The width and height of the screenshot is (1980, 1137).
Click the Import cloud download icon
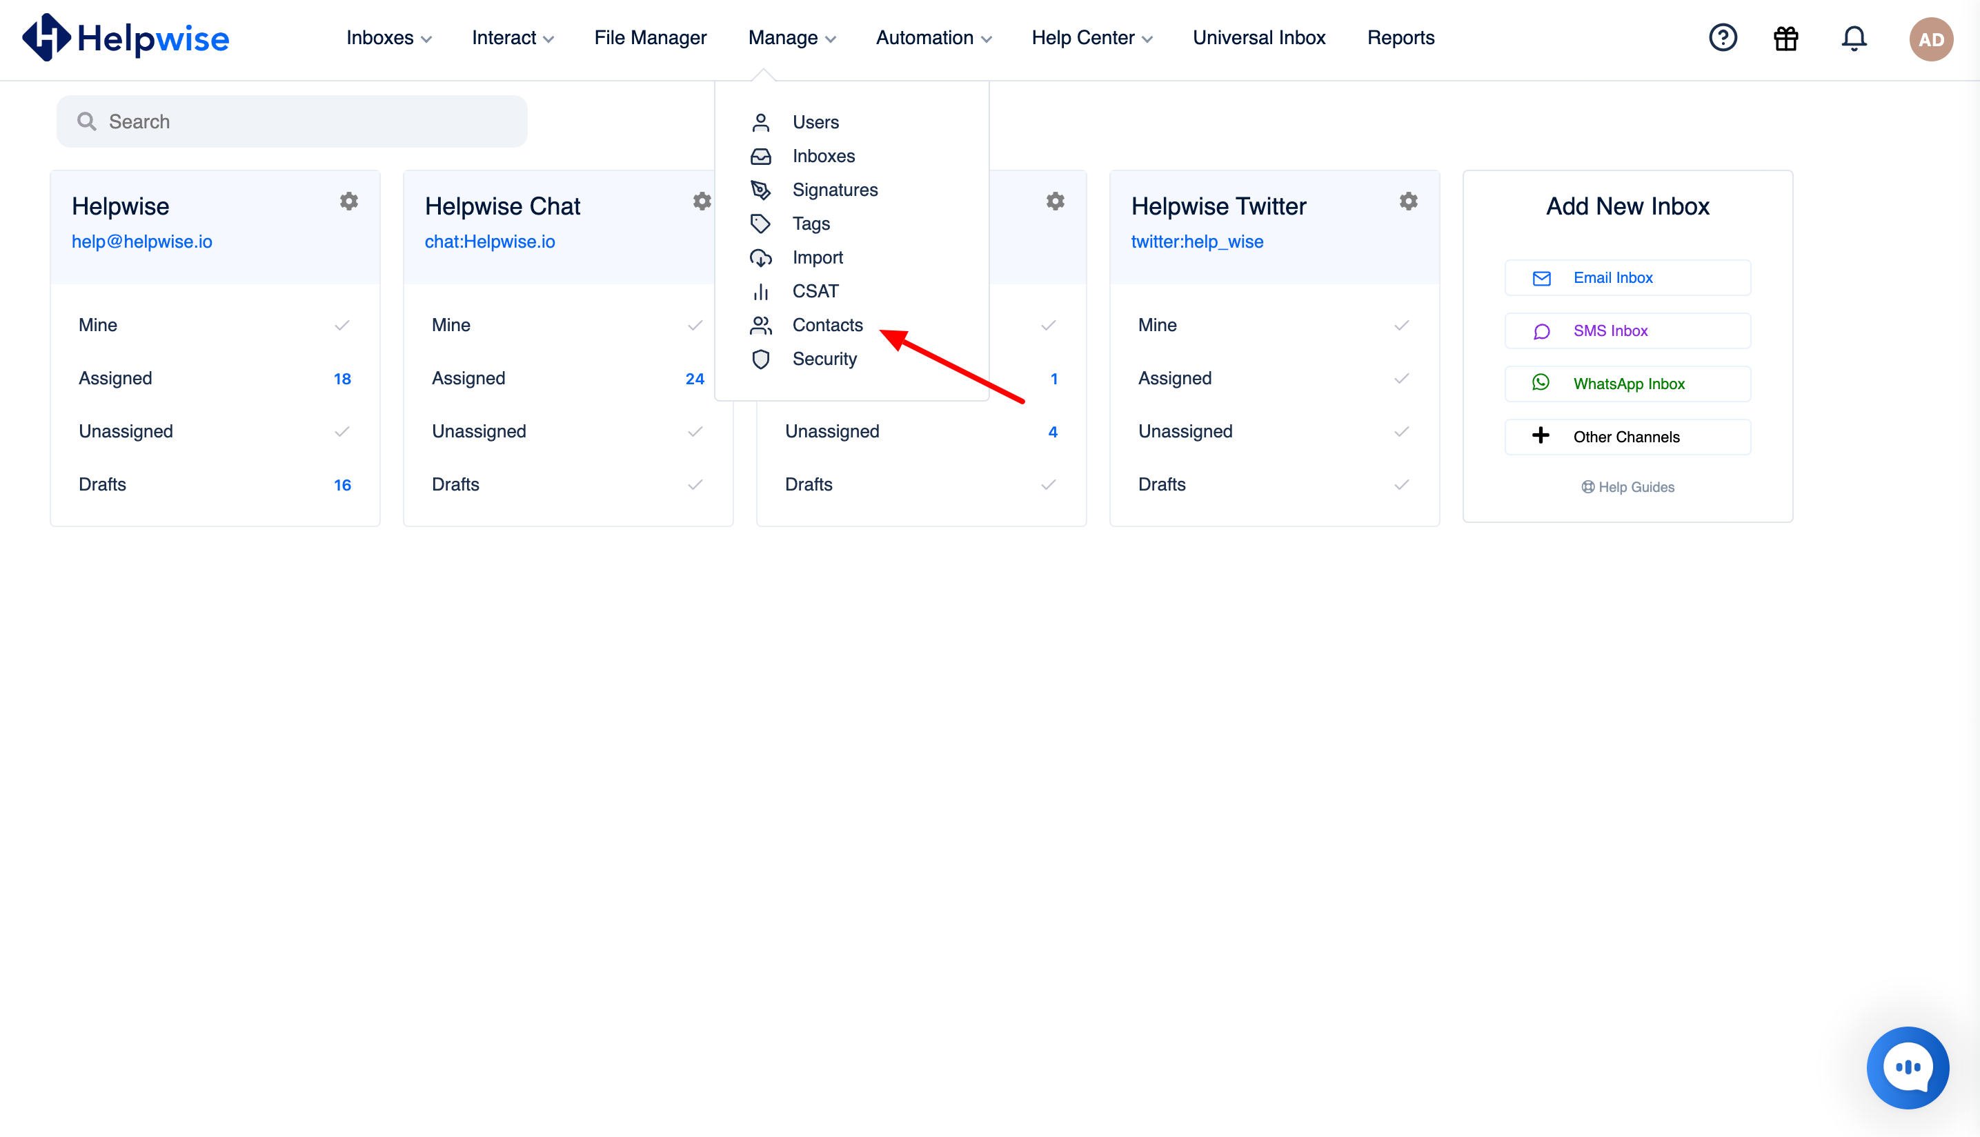pyautogui.click(x=760, y=258)
